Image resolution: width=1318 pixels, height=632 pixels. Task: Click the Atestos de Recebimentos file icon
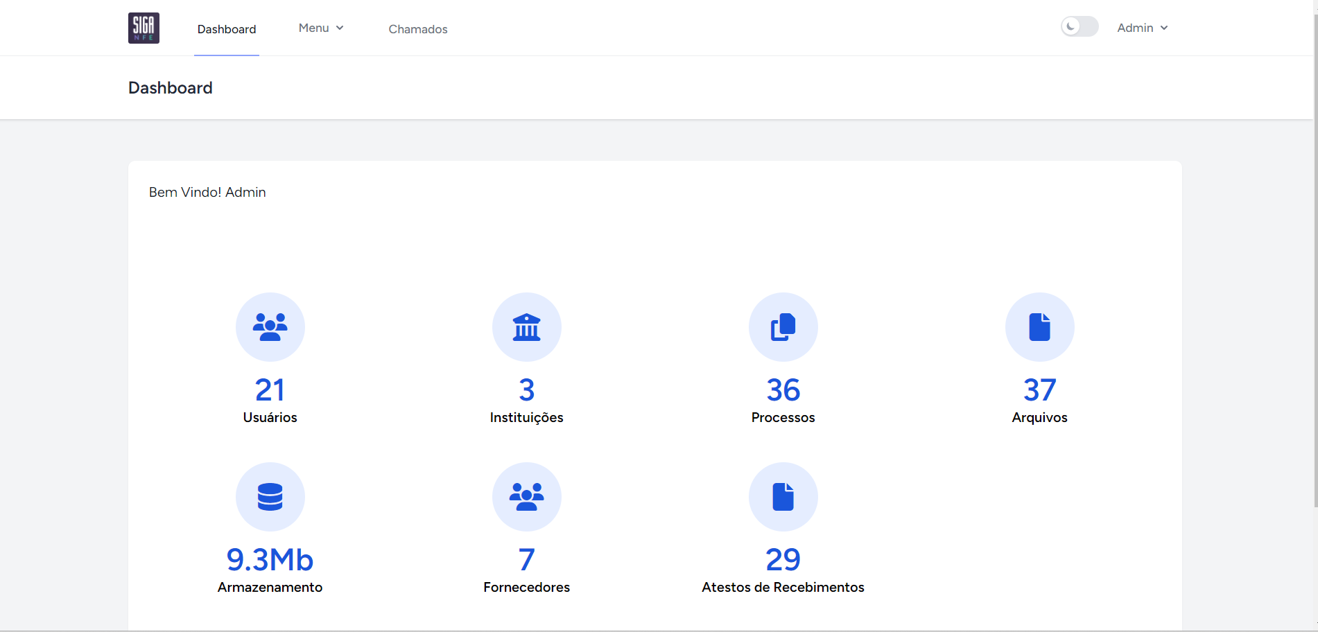coord(783,497)
